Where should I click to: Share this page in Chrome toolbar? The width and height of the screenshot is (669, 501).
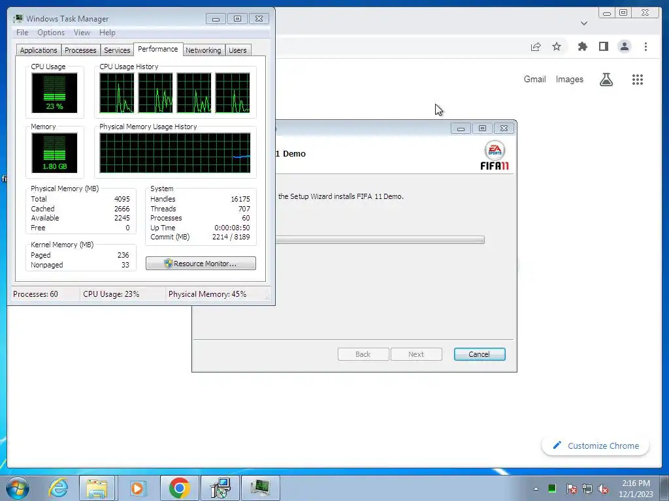536,47
